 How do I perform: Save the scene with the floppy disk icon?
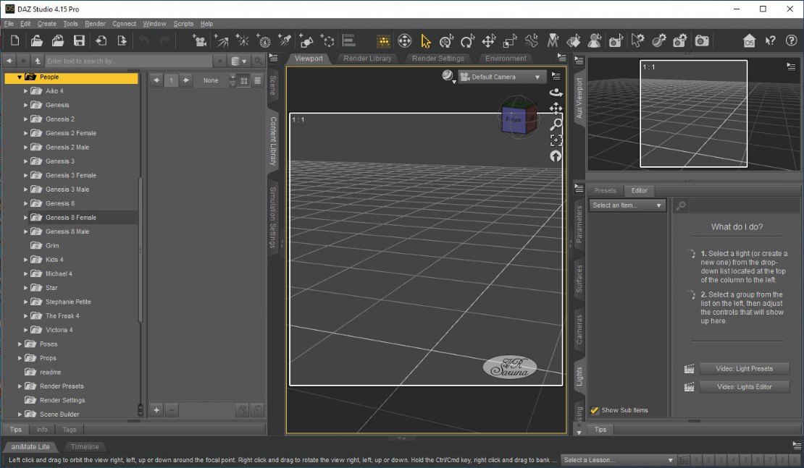tap(79, 41)
